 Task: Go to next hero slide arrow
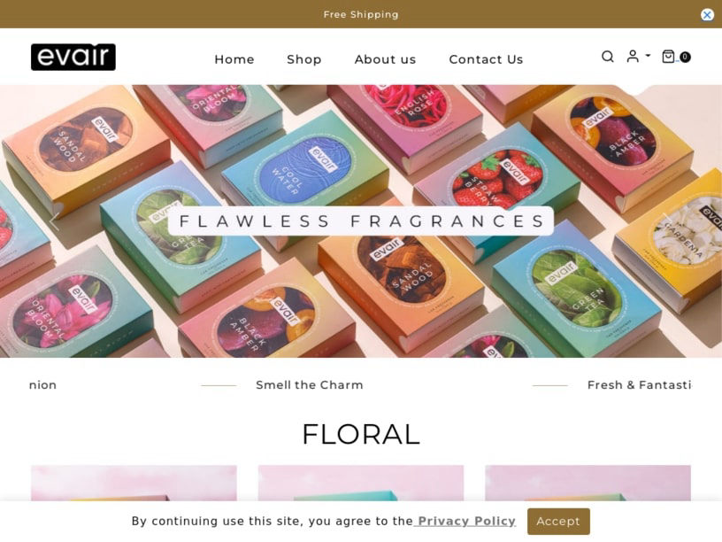point(667,221)
